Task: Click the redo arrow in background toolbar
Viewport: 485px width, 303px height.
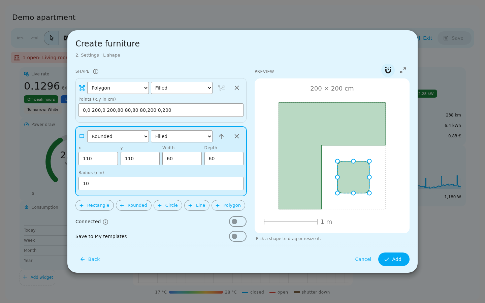Action: (34, 38)
